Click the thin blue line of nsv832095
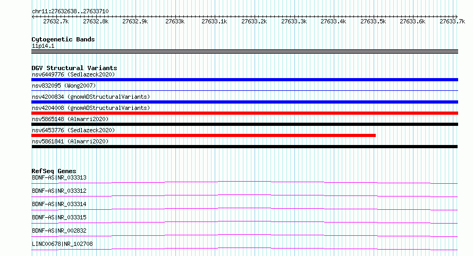Viewport: 473px width, 256px height. coord(244,90)
